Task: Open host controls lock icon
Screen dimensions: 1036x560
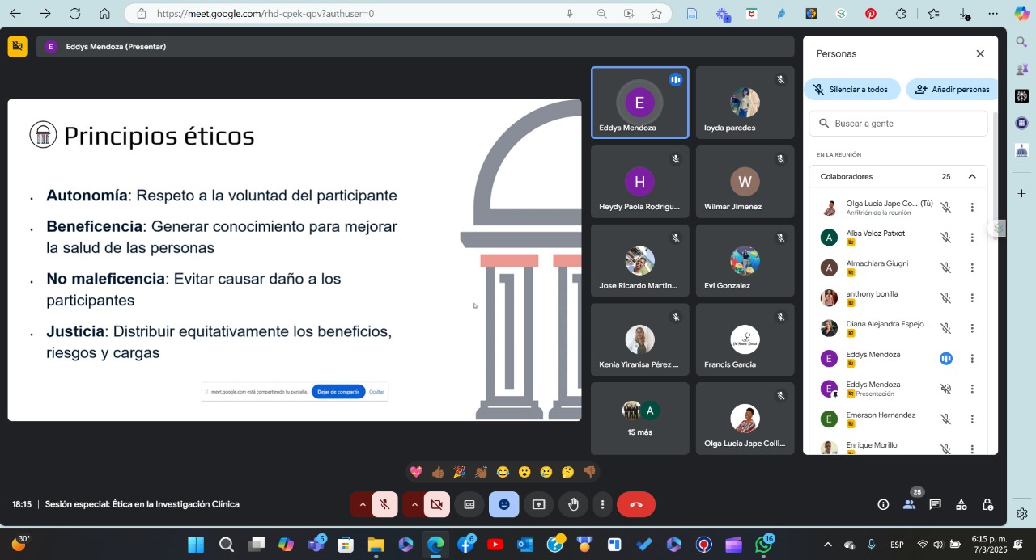Action: (x=987, y=504)
